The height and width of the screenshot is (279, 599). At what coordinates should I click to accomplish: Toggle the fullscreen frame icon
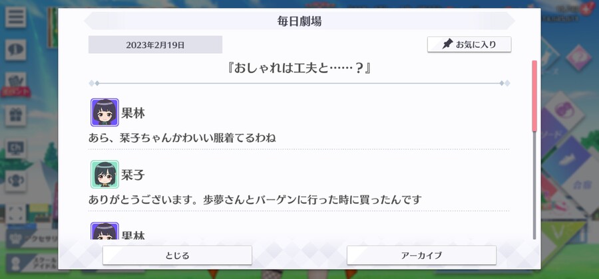(16, 214)
